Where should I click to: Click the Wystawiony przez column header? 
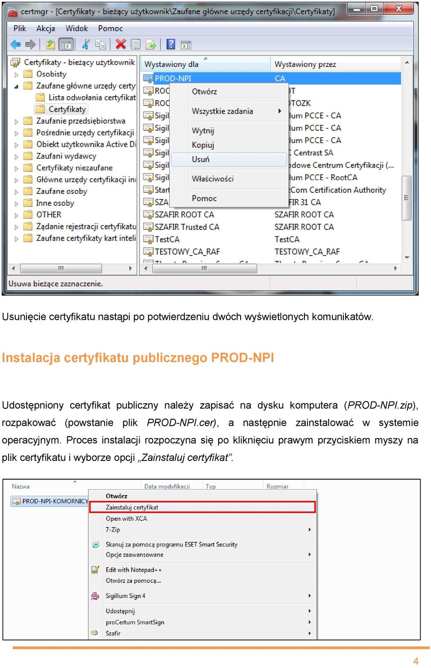click(x=336, y=64)
